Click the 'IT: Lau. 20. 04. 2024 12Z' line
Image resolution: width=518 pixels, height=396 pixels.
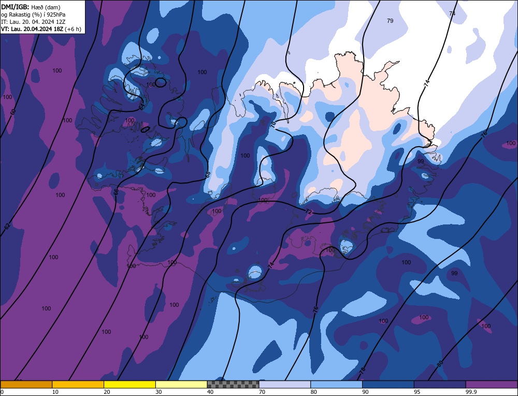click(33, 22)
